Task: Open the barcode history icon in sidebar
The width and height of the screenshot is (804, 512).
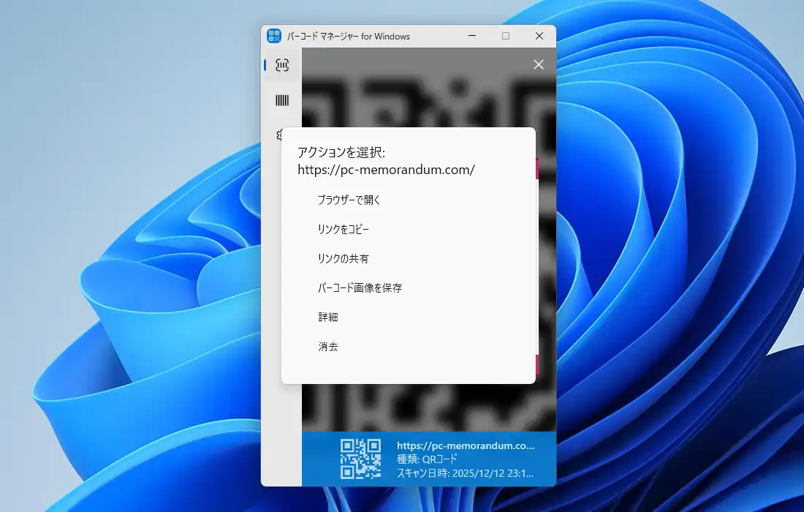Action: (x=282, y=101)
